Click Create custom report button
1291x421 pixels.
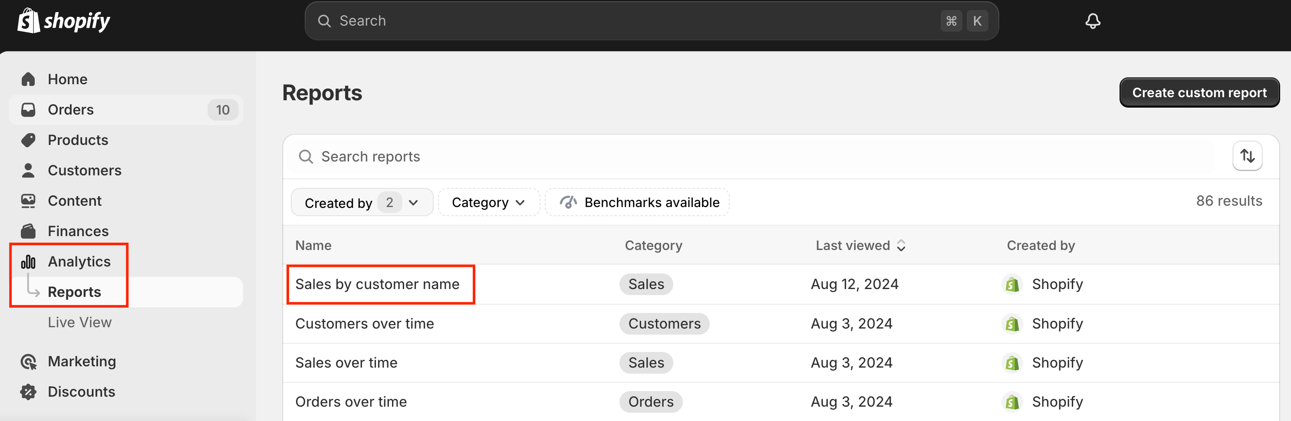(x=1199, y=93)
